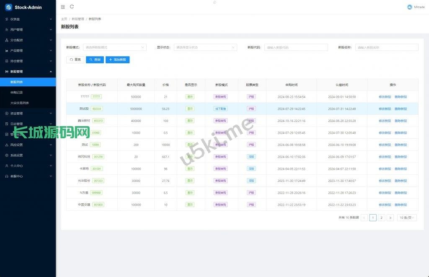This screenshot has width=429, height=277.
Task: Expand the 资金管理 sidebar menu
Action: tap(28, 114)
